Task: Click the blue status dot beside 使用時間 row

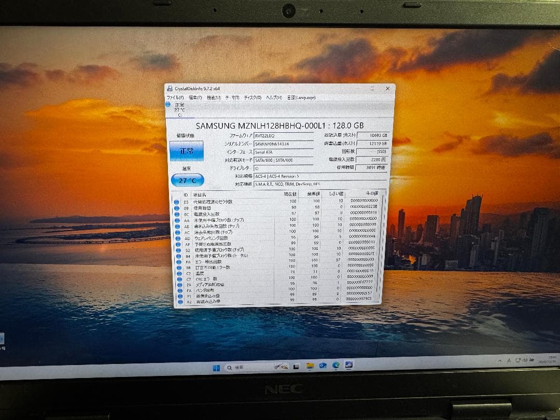Action: [x=177, y=207]
